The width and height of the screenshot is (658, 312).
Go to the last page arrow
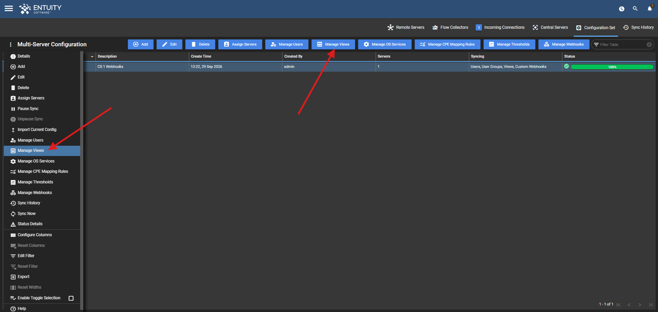coord(650,305)
